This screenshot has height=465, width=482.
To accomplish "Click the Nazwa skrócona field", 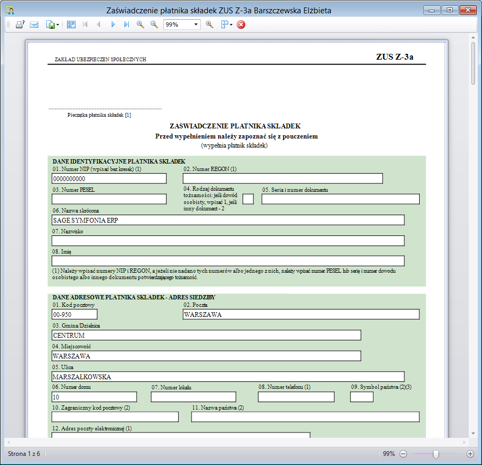I will [x=228, y=220].
